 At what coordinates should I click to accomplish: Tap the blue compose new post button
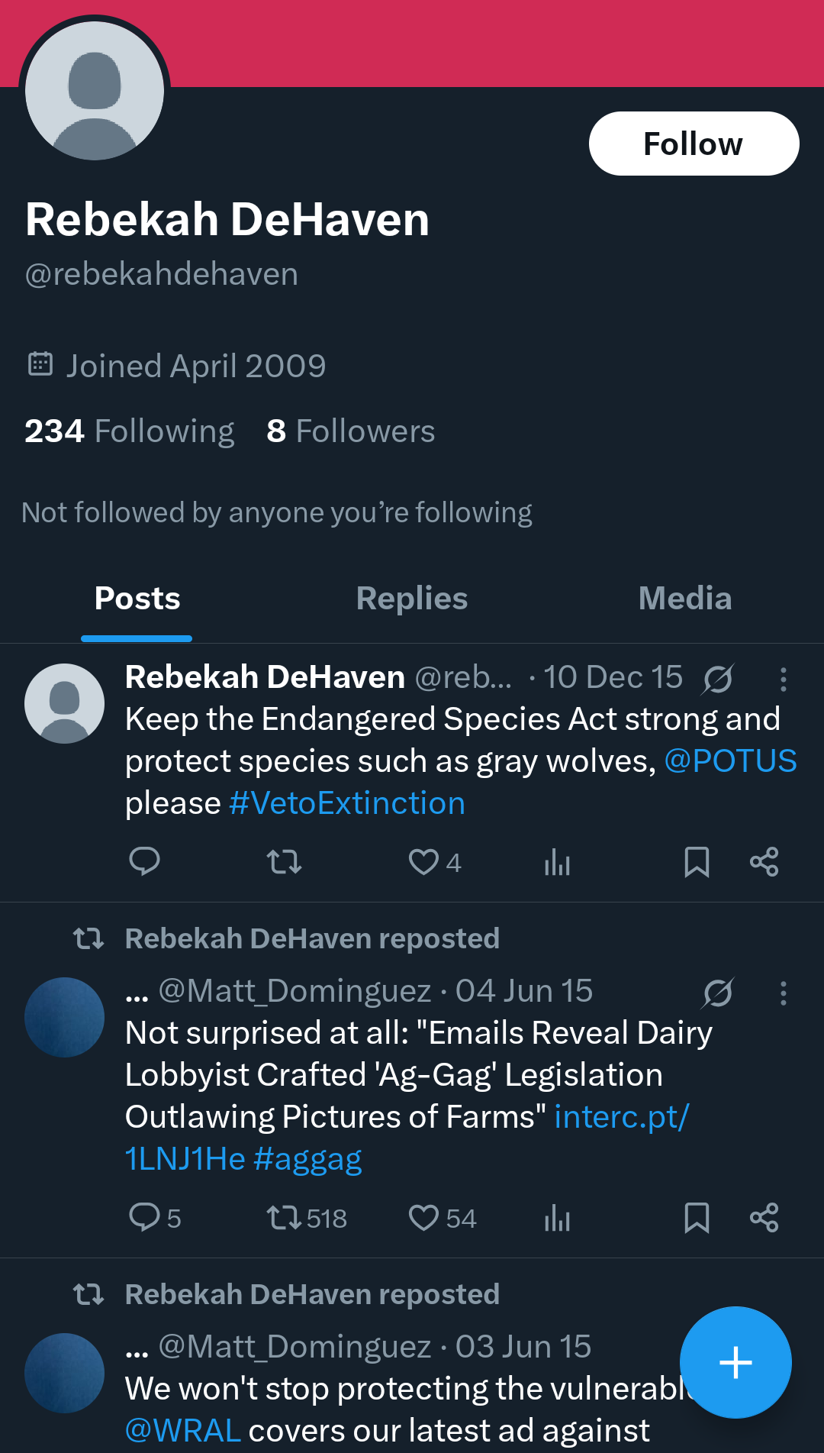click(735, 1362)
